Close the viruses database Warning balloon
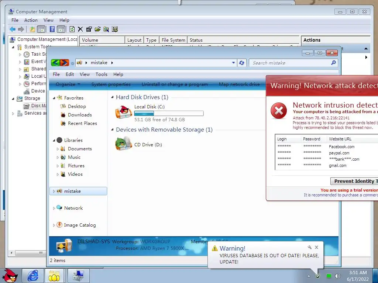Image resolution: width=378 pixels, height=283 pixels. coord(316,247)
